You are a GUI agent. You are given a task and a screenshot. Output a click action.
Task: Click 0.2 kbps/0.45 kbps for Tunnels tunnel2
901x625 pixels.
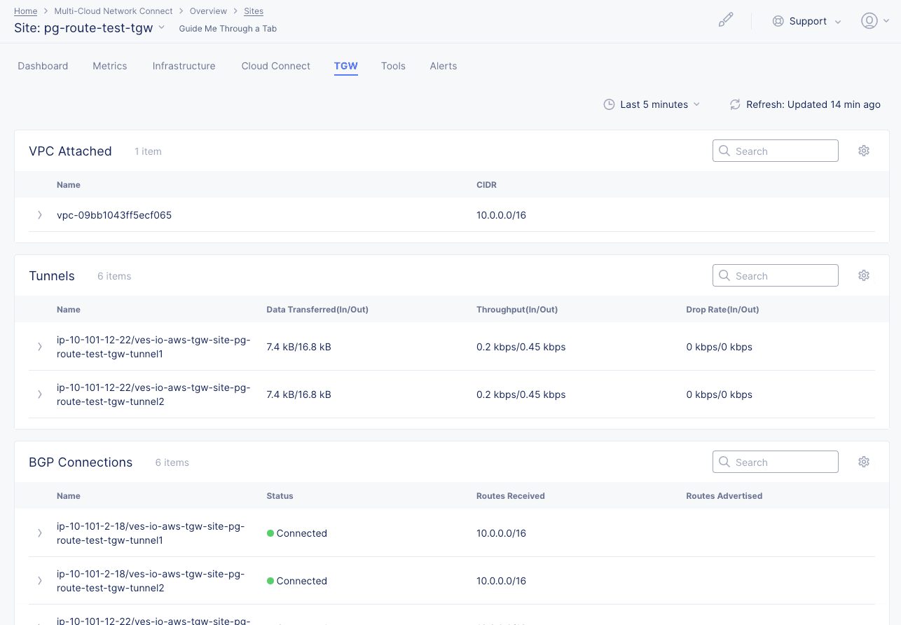(x=521, y=394)
